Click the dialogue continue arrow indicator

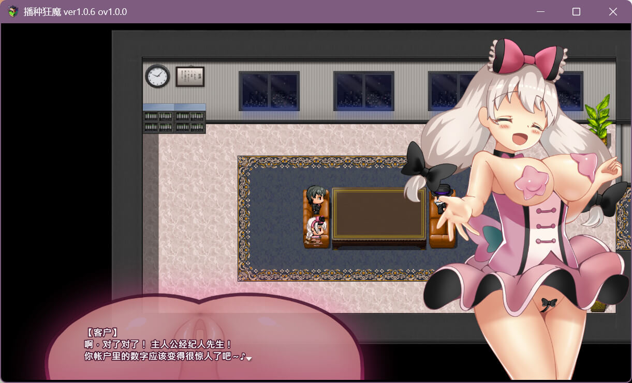point(249,358)
